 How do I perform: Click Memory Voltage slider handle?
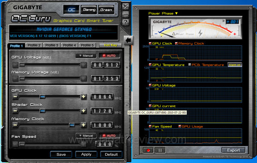point(22,79)
